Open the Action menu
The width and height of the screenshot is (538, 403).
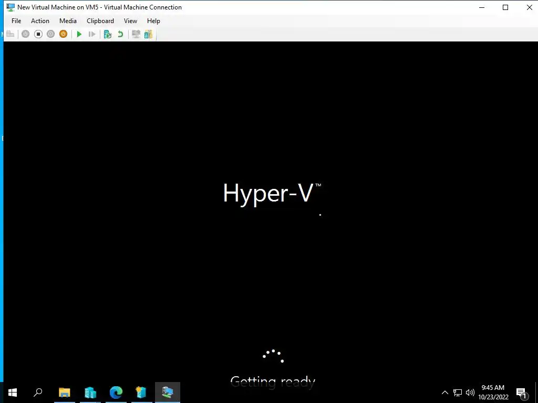click(x=40, y=21)
